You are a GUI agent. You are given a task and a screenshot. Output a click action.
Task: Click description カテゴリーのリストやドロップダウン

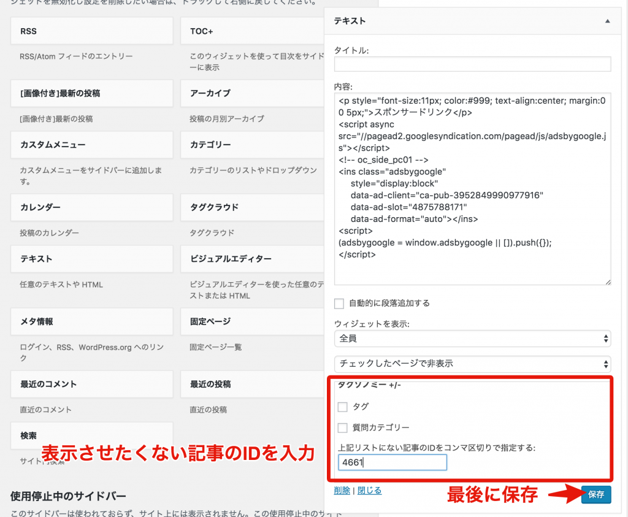(x=253, y=170)
